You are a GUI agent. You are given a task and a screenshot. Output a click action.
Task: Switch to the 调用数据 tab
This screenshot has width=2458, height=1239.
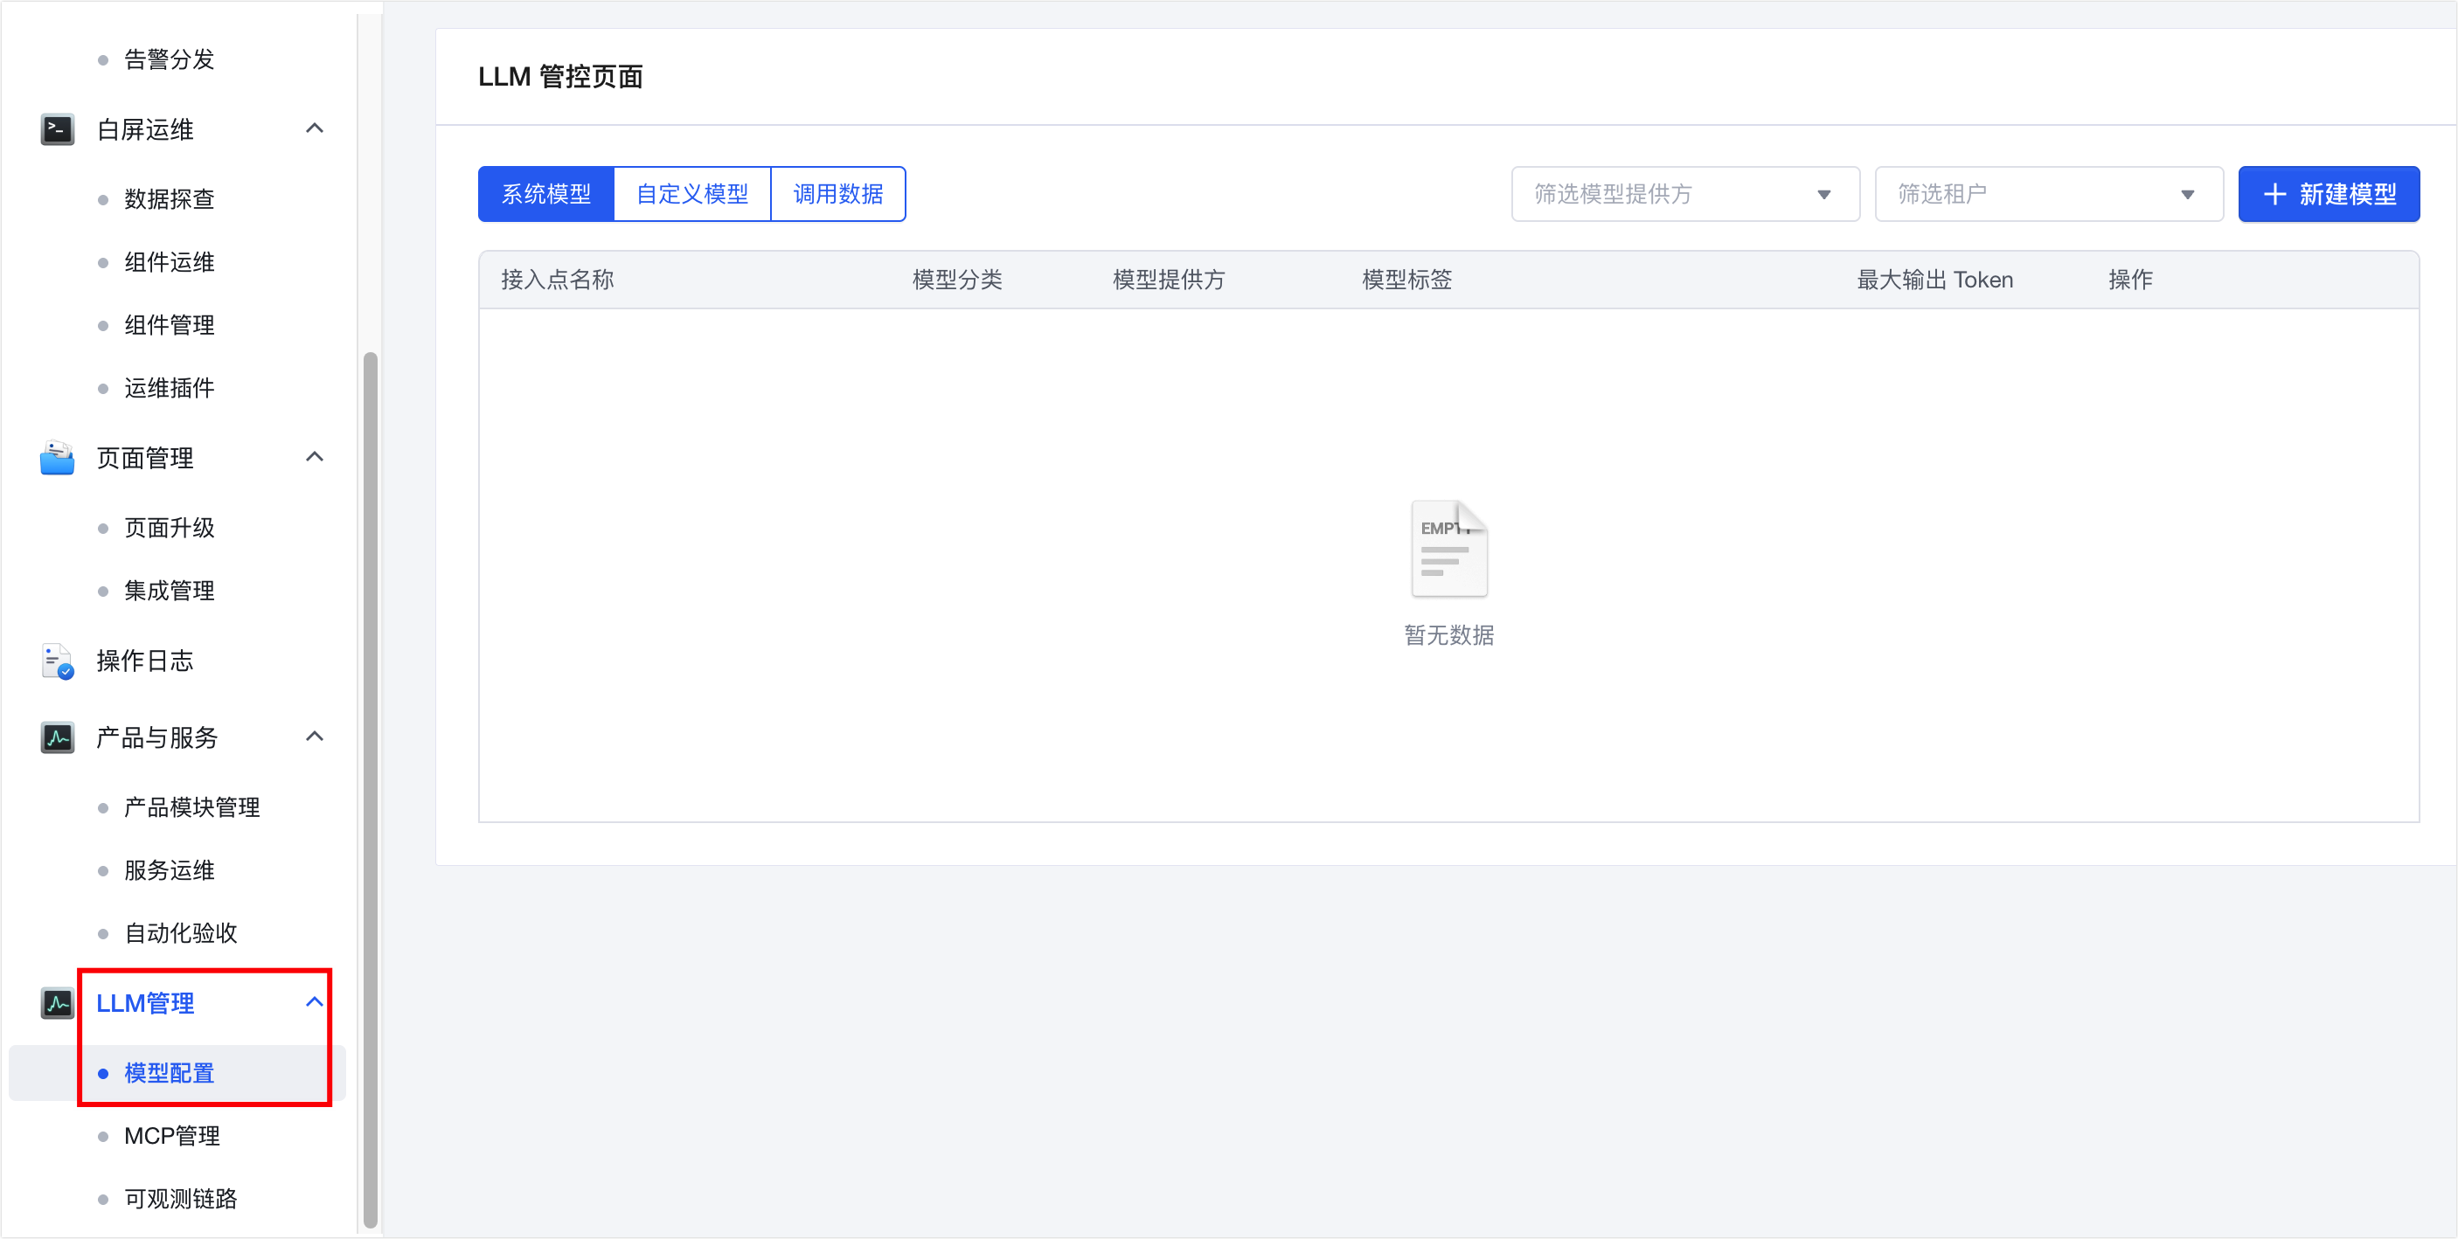click(837, 195)
